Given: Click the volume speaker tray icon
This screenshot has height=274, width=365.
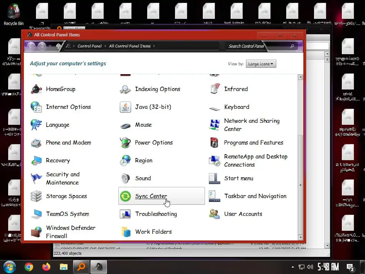Looking at the screenshot, I should click(x=310, y=267).
